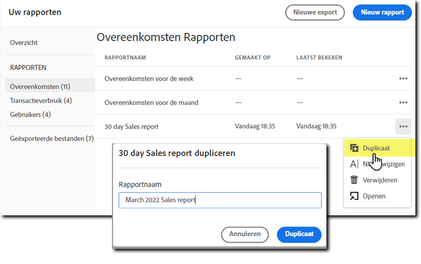
Task: Click the GEMAAKT OP column header
Action: click(x=253, y=57)
